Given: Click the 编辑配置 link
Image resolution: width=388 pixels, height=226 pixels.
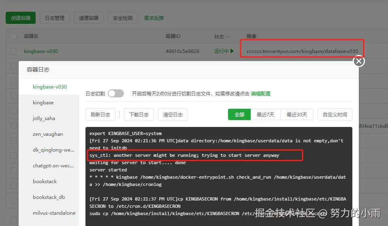Looking at the screenshot, I should click(x=260, y=94).
